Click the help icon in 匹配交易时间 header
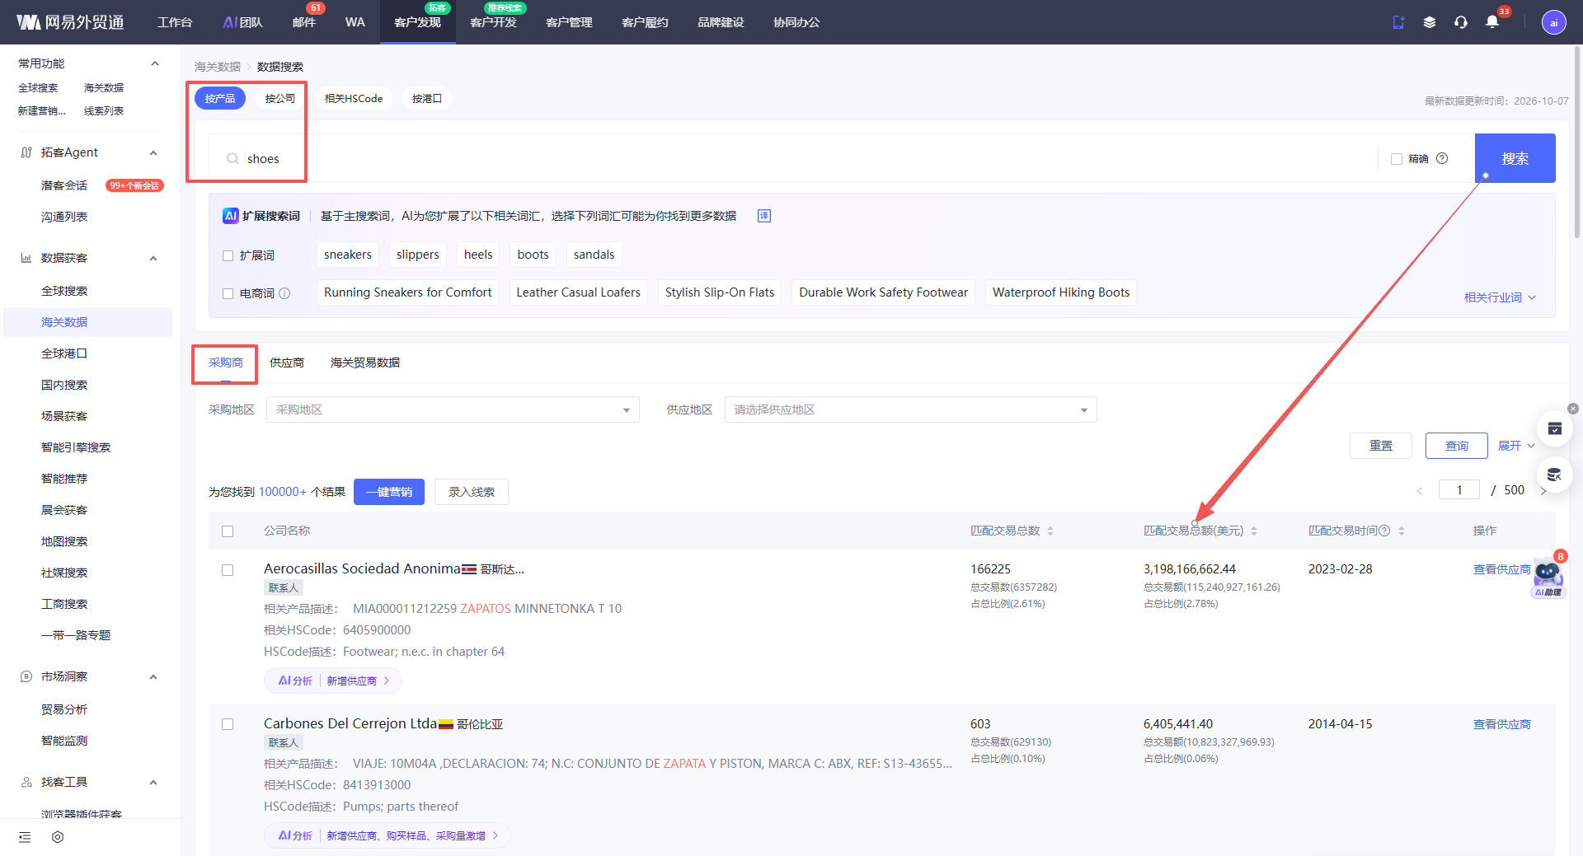This screenshot has width=1583, height=856. pyautogui.click(x=1384, y=531)
